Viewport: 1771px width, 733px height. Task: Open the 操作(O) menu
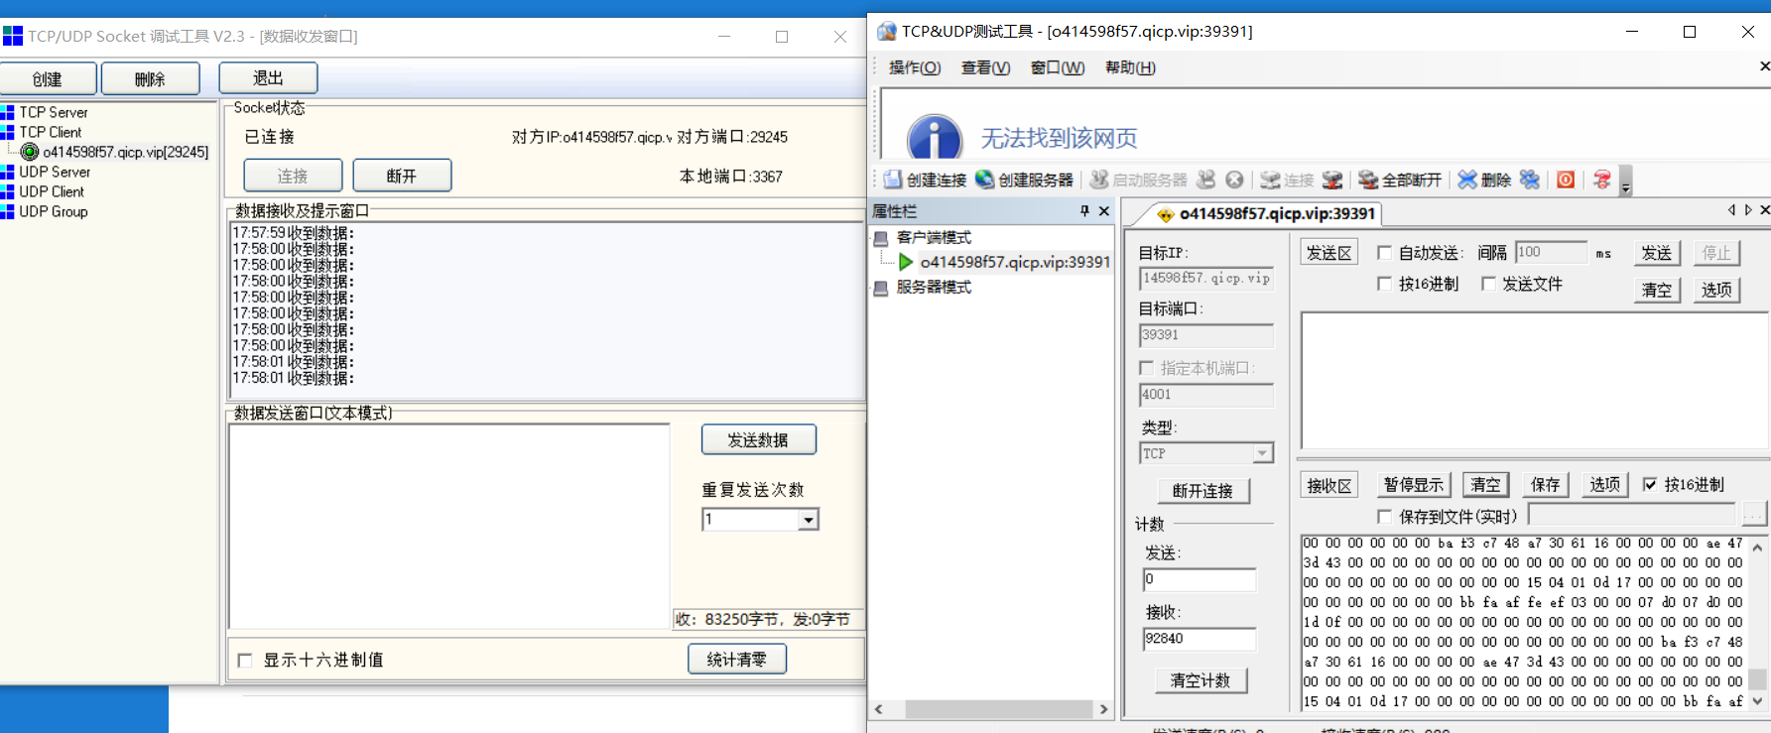pyautogui.click(x=915, y=67)
